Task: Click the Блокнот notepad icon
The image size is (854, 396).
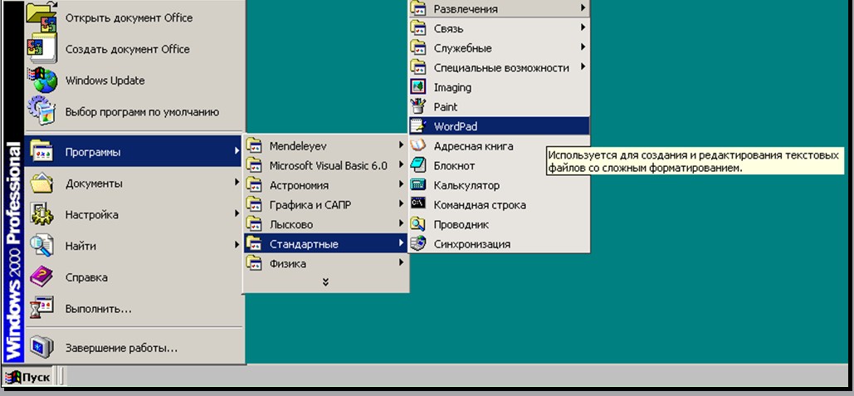Action: (x=417, y=165)
